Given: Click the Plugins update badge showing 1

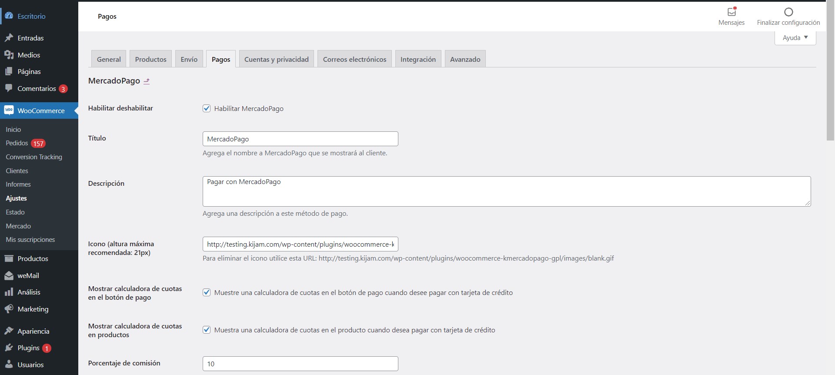Looking at the screenshot, I should point(47,348).
